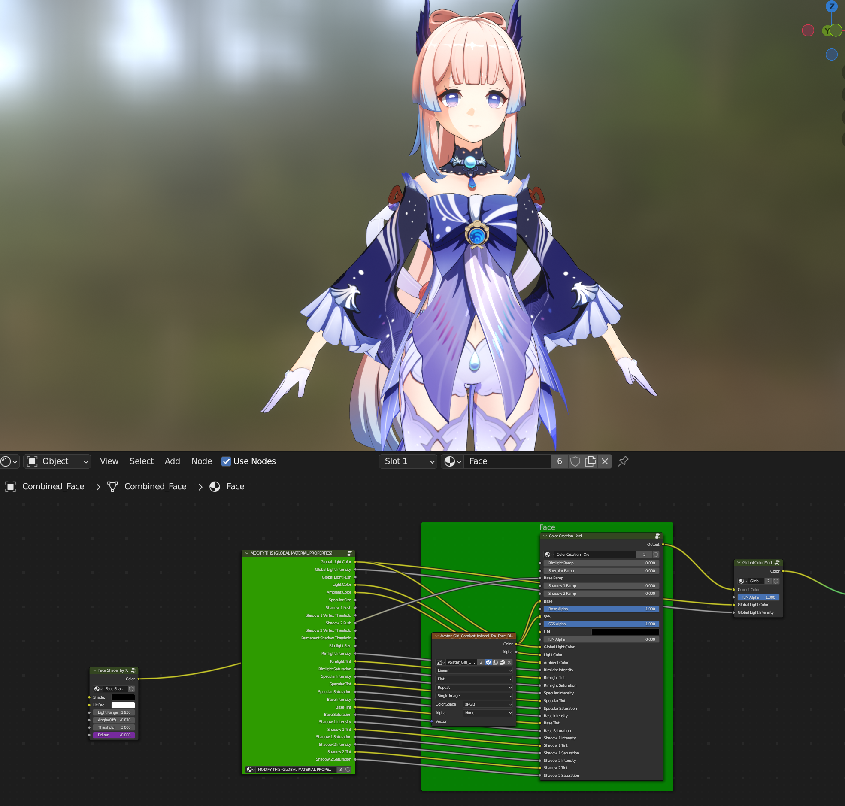This screenshot has width=845, height=806.
Task: Unlink the Face material with X icon
Action: pyautogui.click(x=605, y=461)
